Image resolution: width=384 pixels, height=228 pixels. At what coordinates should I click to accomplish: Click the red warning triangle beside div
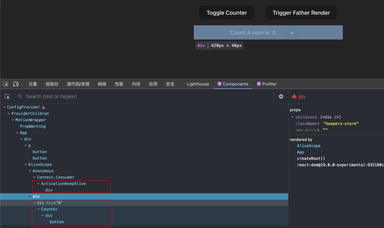click(x=294, y=96)
